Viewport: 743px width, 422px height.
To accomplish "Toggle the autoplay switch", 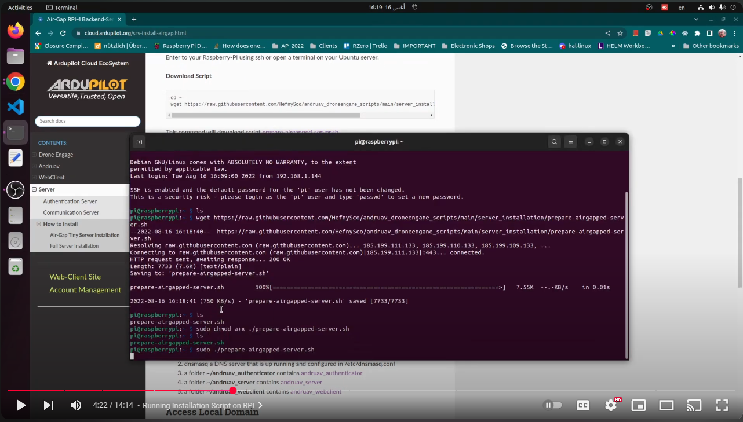I will [553, 405].
